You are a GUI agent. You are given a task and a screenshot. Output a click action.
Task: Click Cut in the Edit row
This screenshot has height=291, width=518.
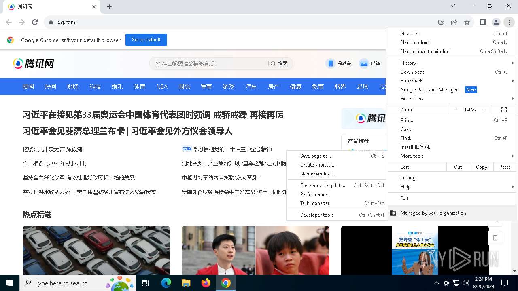tap(458, 167)
